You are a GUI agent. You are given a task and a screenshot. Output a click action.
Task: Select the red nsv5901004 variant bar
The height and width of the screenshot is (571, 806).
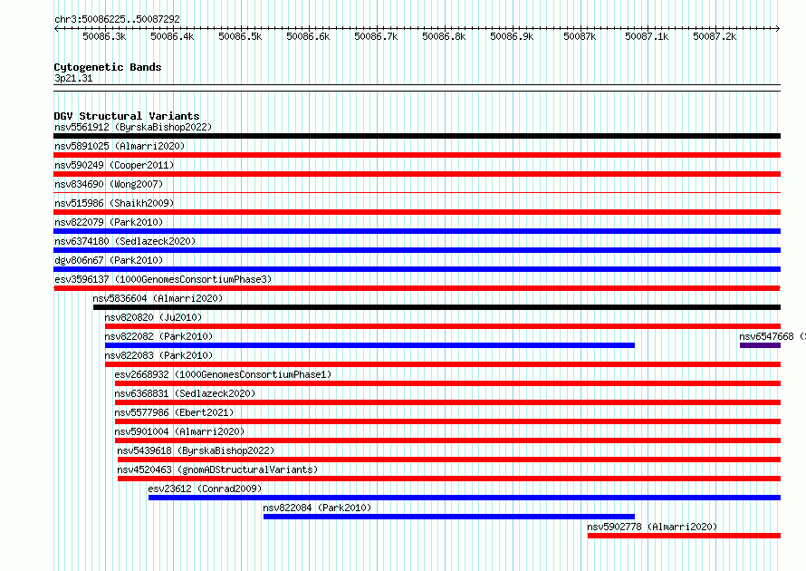447,440
